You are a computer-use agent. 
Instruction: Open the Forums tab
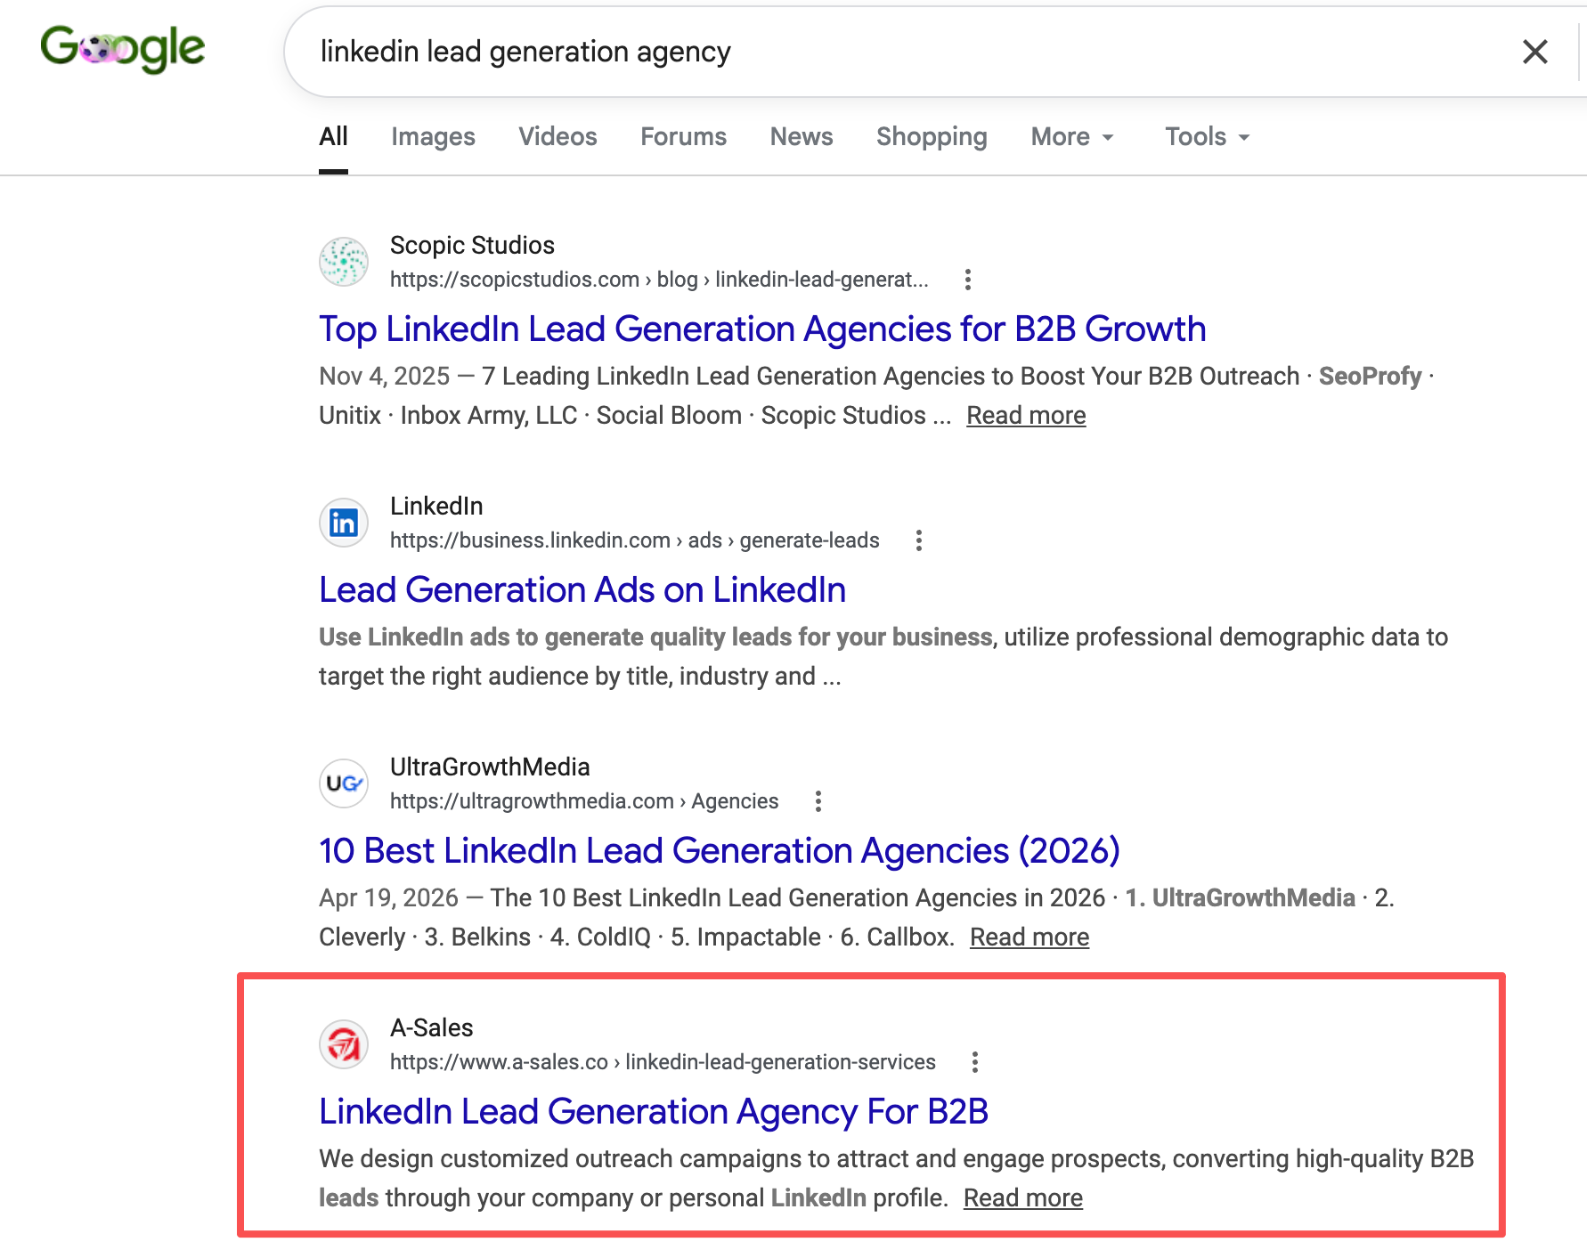(683, 136)
